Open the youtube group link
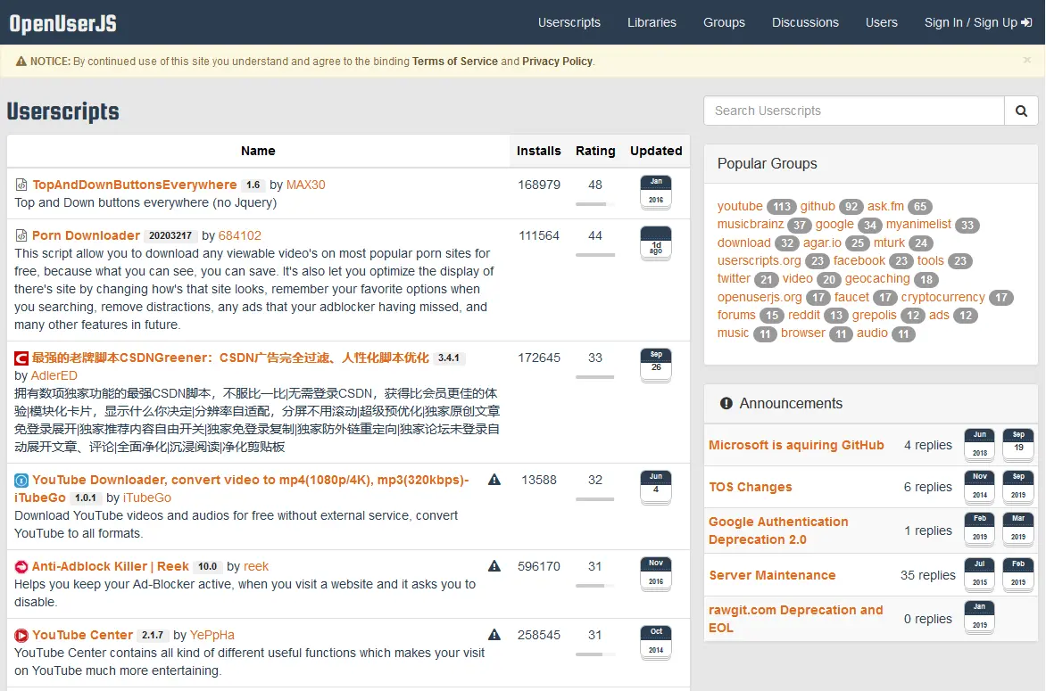The width and height of the screenshot is (1046, 691). pos(740,206)
